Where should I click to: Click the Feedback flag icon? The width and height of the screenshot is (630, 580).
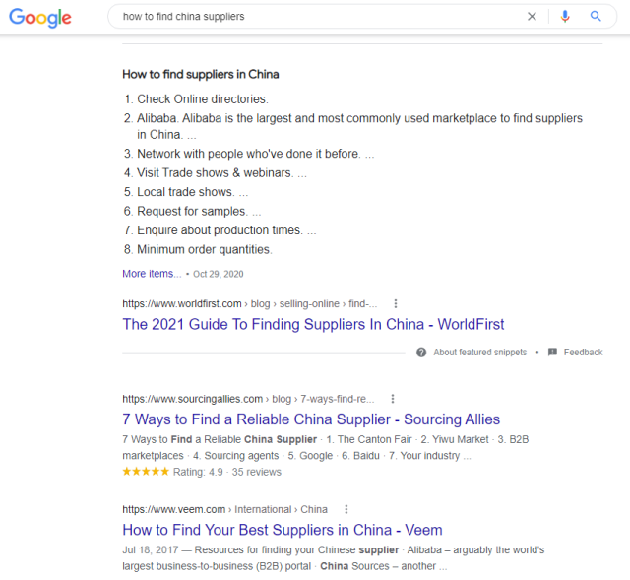(x=552, y=353)
